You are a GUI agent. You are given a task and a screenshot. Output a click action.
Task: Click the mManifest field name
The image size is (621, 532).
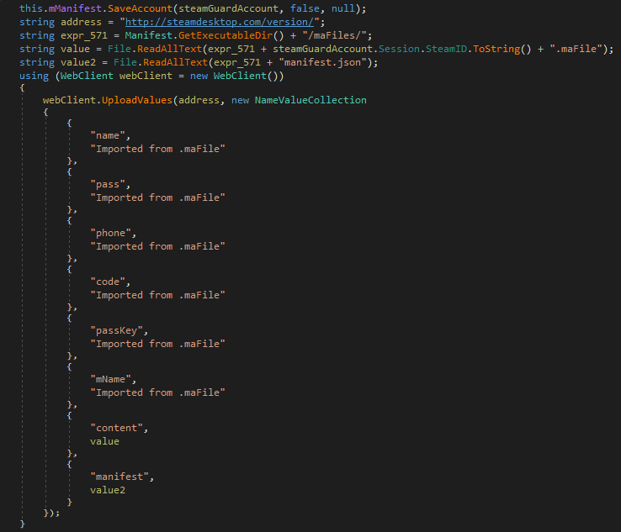tap(75, 8)
